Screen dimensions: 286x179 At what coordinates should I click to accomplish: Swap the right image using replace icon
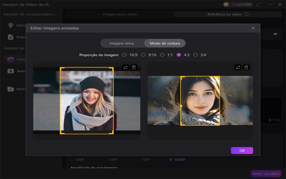pos(238,67)
